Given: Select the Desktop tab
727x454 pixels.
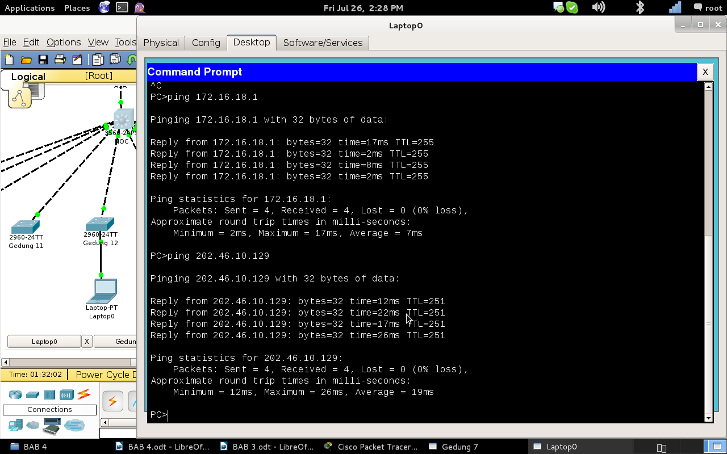Looking at the screenshot, I should [252, 42].
